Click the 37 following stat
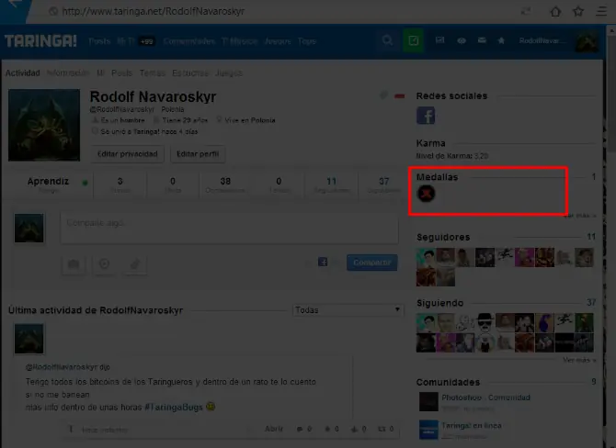The width and height of the screenshot is (616, 448). (383, 185)
